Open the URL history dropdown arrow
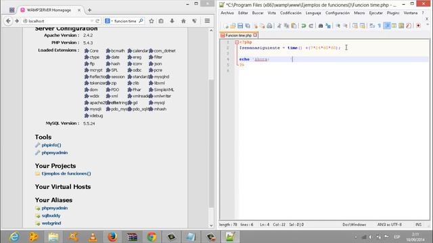The image size is (433, 243). click(x=92, y=21)
